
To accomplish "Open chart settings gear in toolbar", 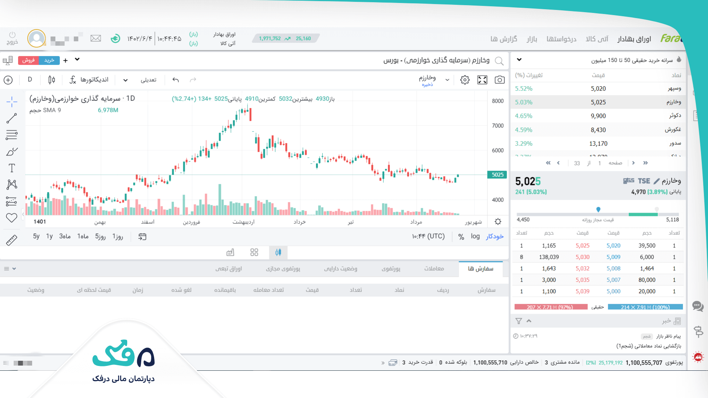I will [x=465, y=80].
